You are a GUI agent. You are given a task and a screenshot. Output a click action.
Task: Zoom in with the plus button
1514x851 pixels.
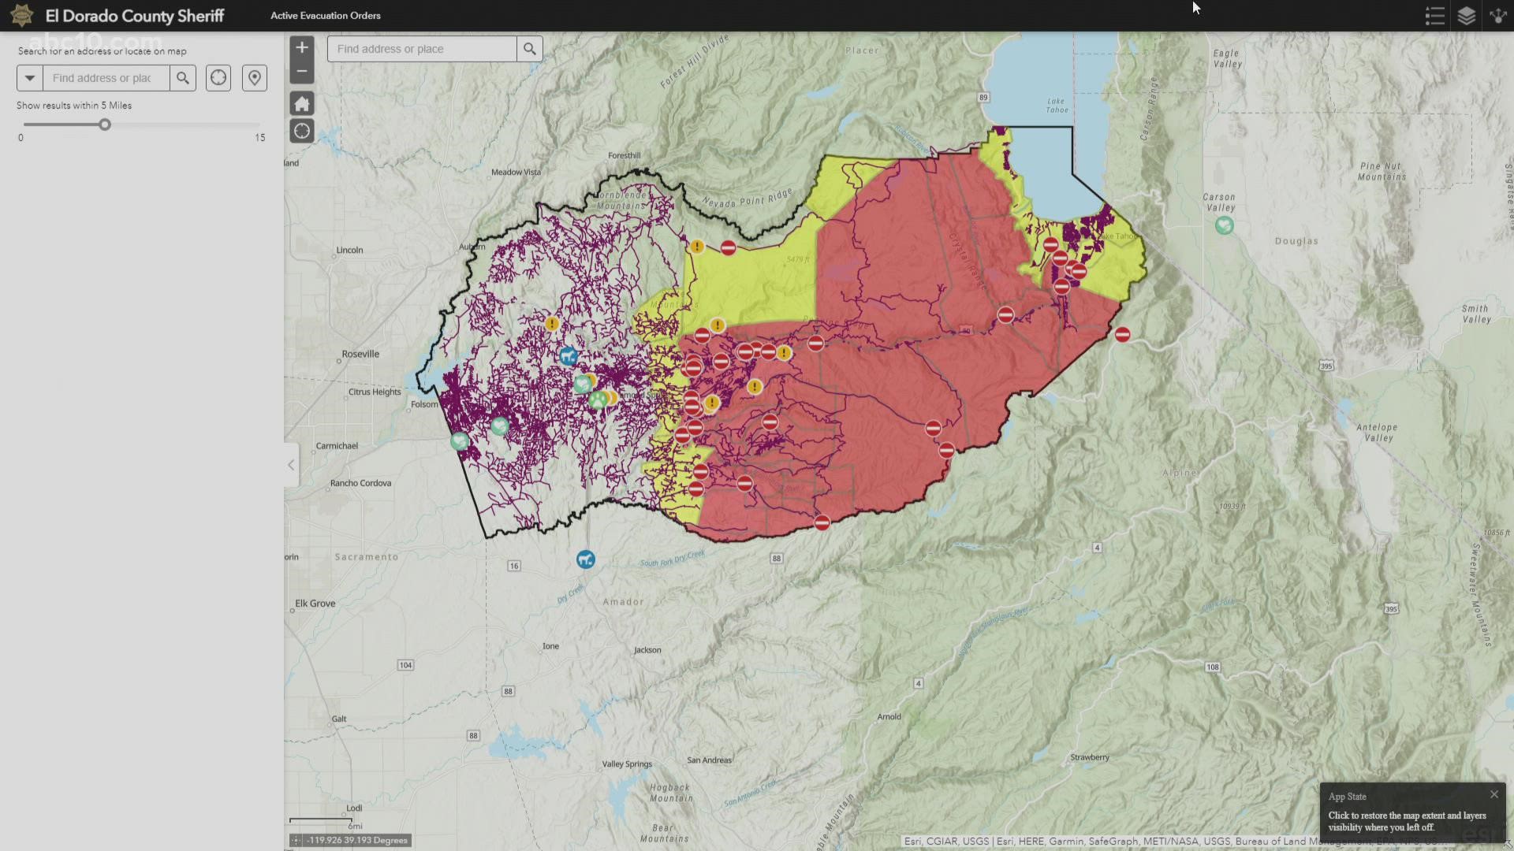[302, 48]
